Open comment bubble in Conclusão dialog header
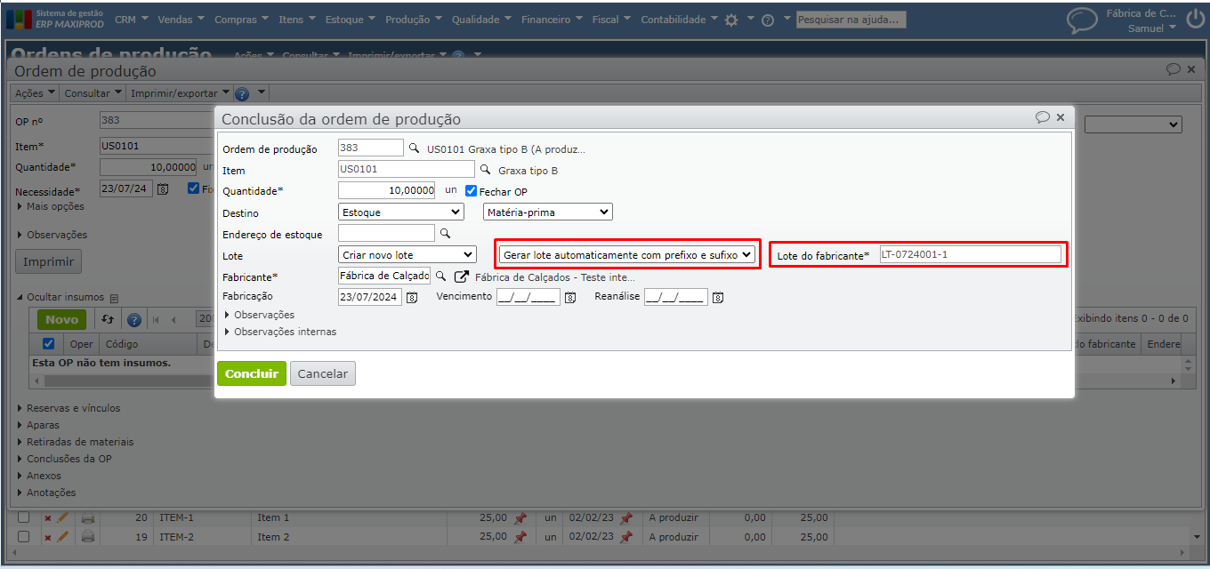 [x=1043, y=117]
